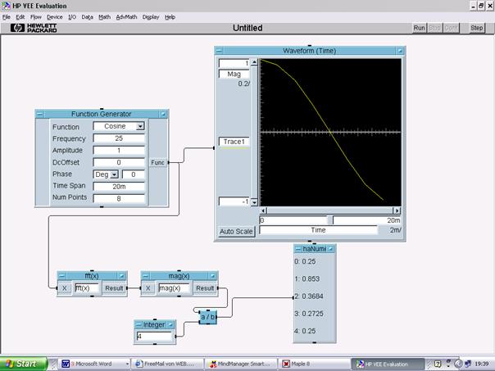The height and width of the screenshot is (371, 495).
Task: Click the Hewlett Packard logo
Action: point(34,28)
